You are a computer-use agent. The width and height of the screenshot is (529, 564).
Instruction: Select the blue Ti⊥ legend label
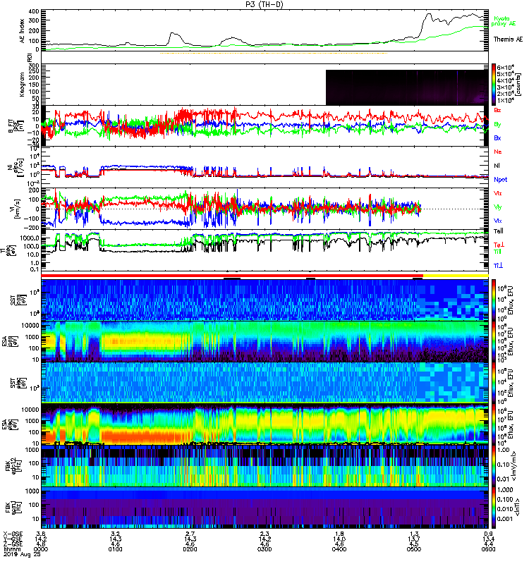pos(498,266)
